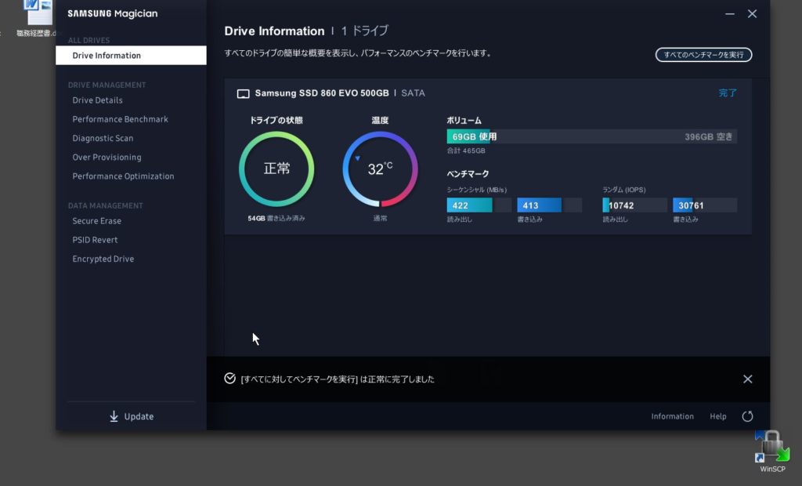Click the checkmark icon in notification bar
Image resolution: width=802 pixels, height=486 pixels.
(x=229, y=379)
